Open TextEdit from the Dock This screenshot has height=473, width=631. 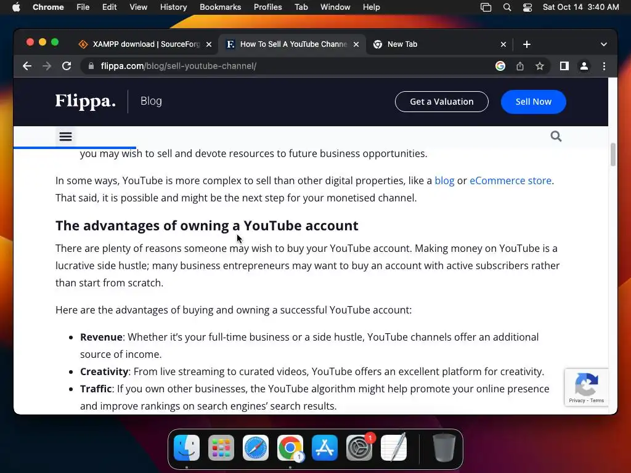pos(394,448)
